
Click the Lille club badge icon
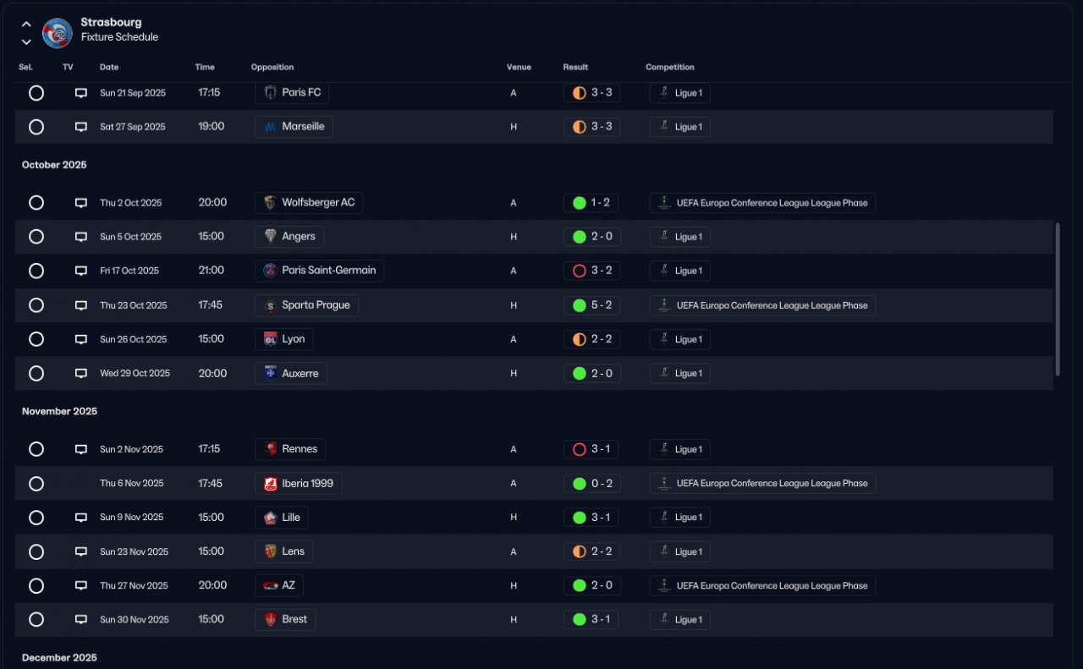coord(270,518)
